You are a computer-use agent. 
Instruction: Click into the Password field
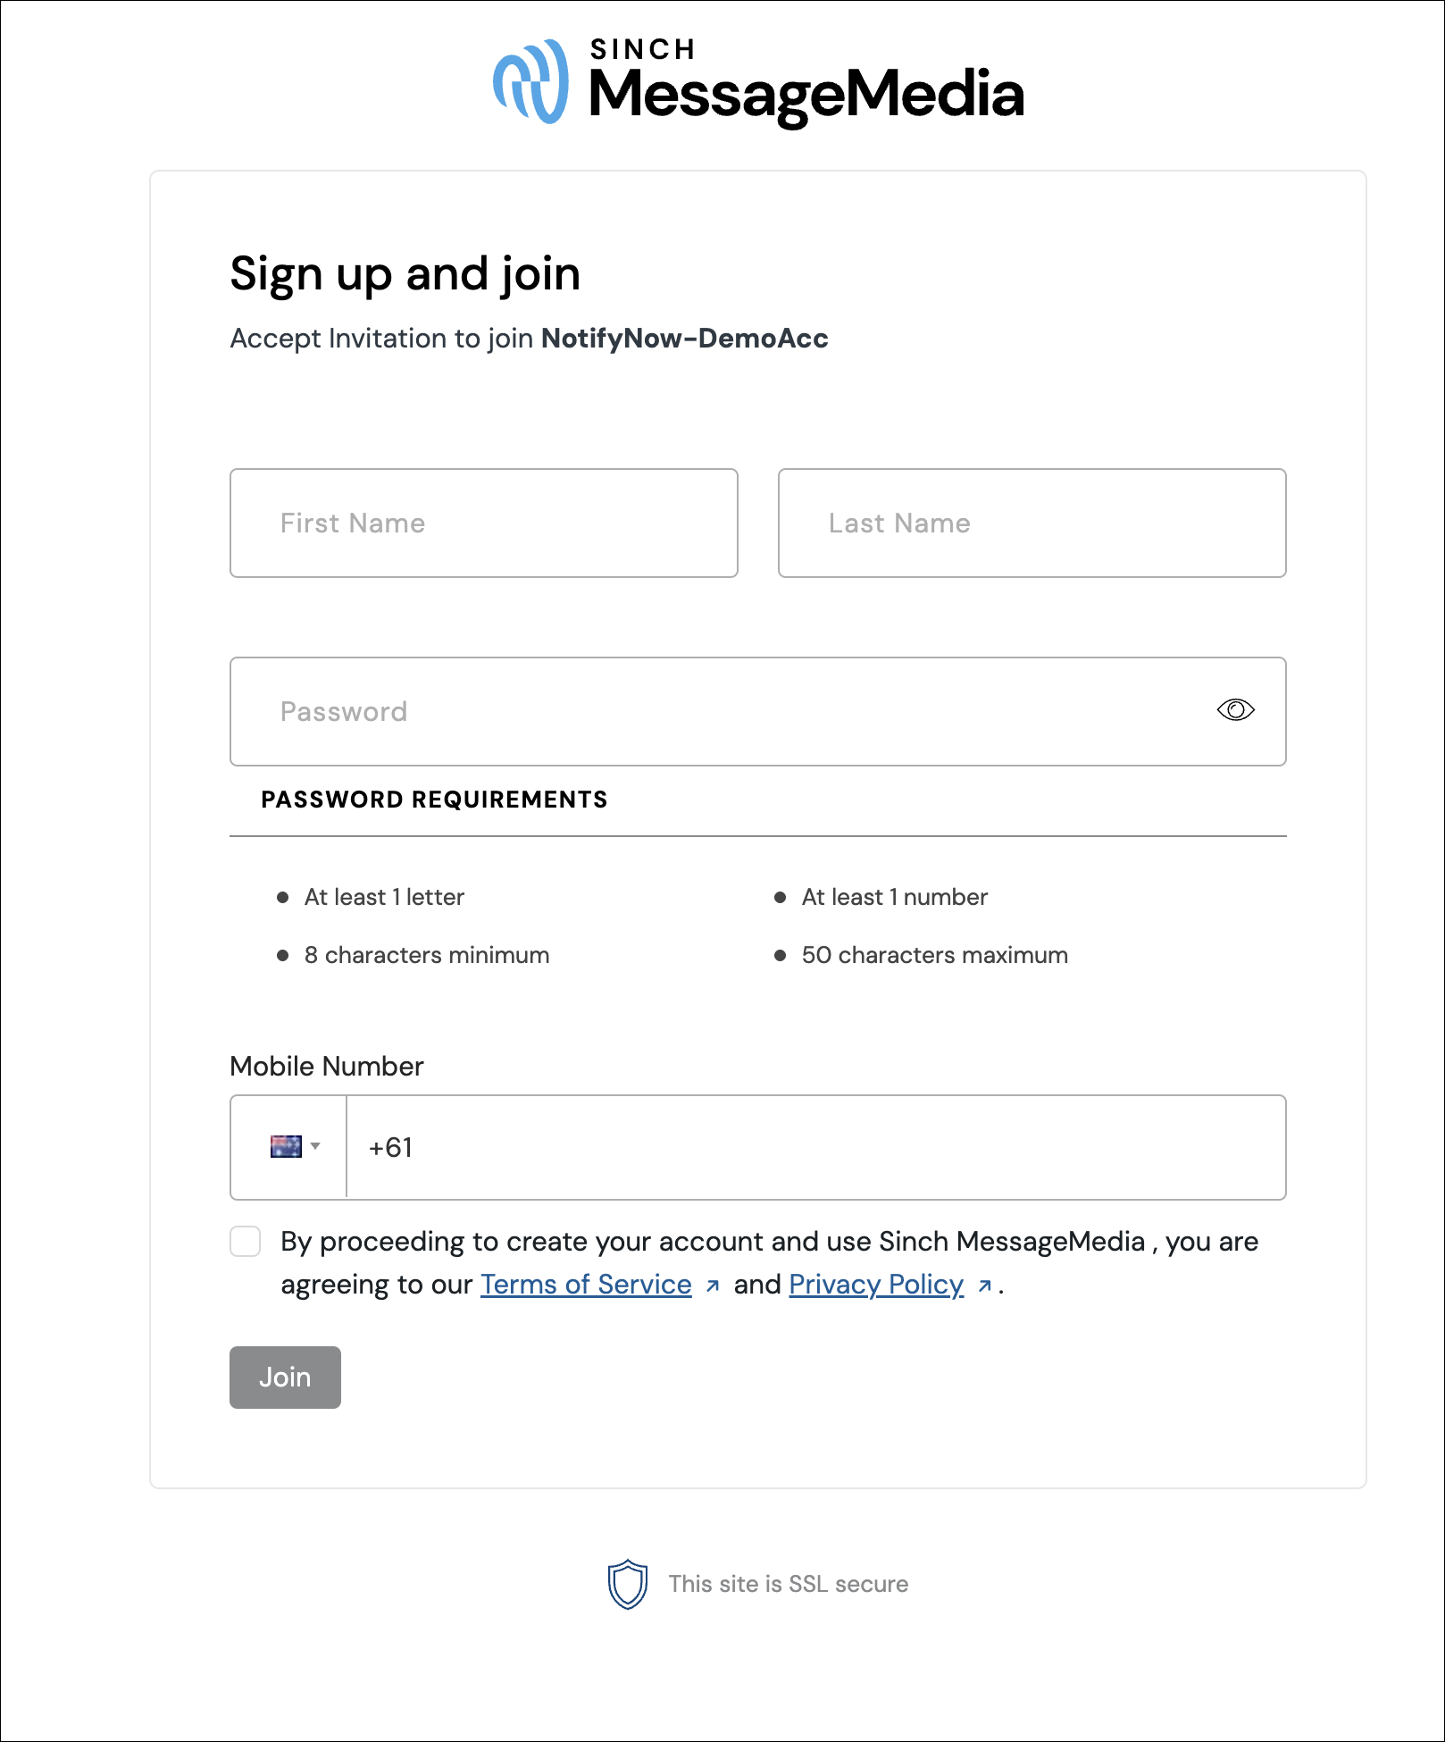pyautogui.click(x=758, y=712)
